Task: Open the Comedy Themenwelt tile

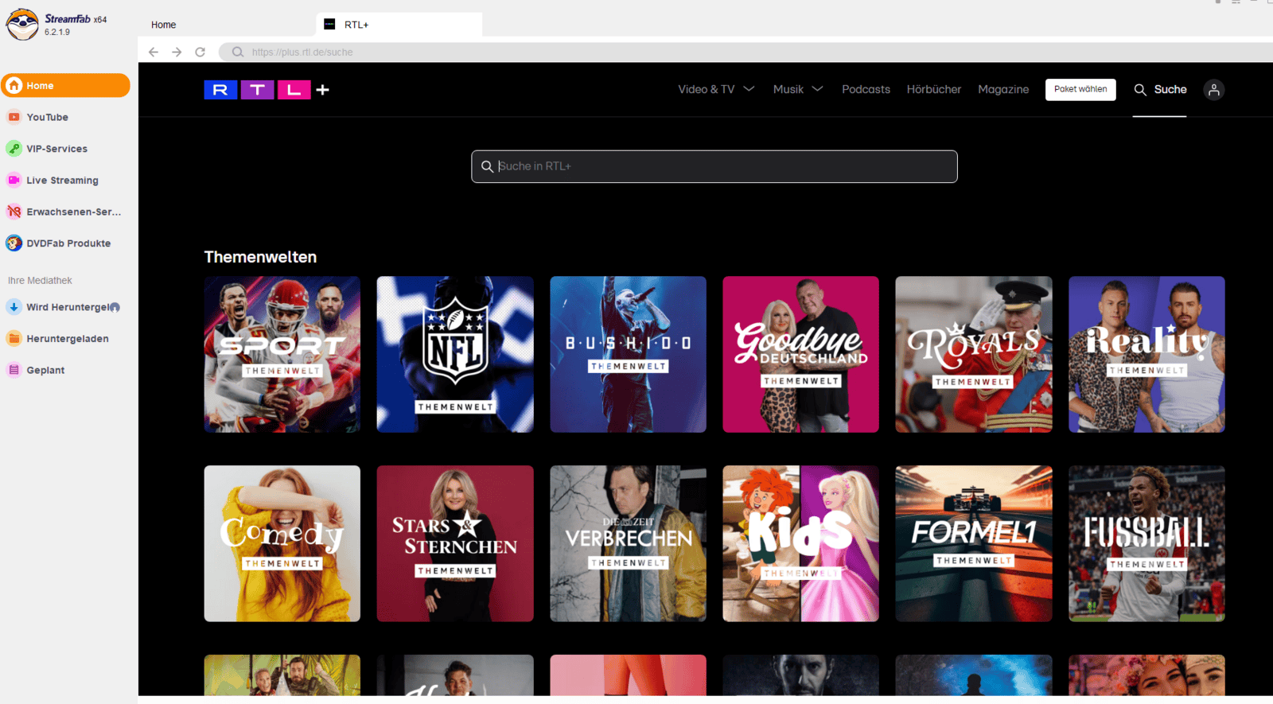Action: (x=282, y=543)
